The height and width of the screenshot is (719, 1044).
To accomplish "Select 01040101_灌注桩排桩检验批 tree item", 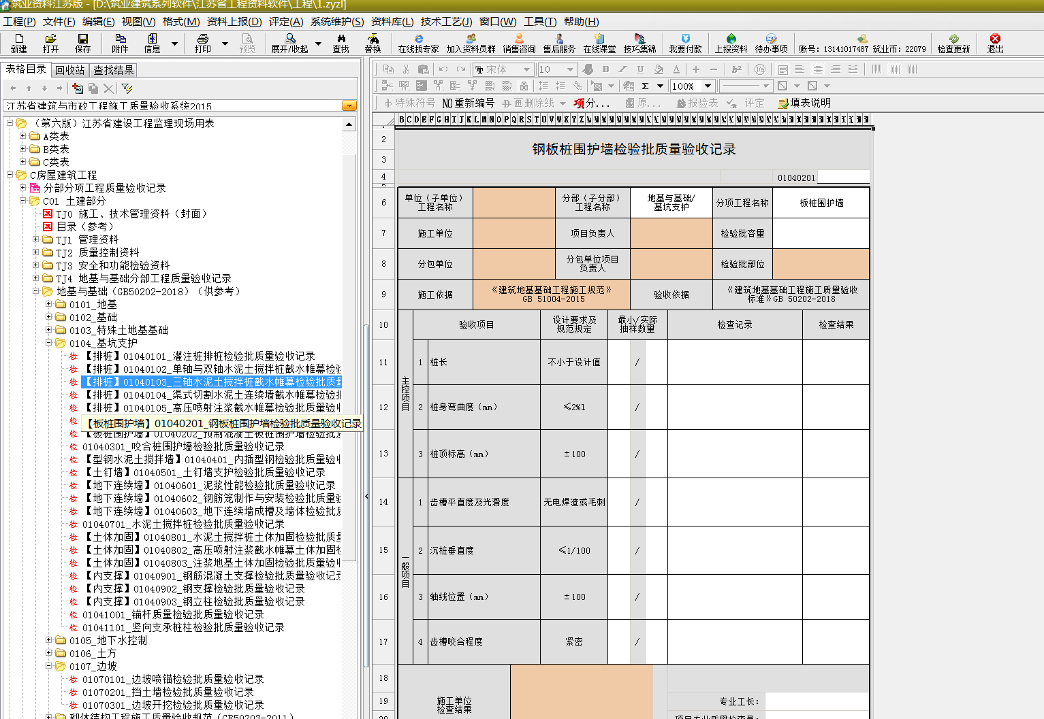I will point(198,356).
